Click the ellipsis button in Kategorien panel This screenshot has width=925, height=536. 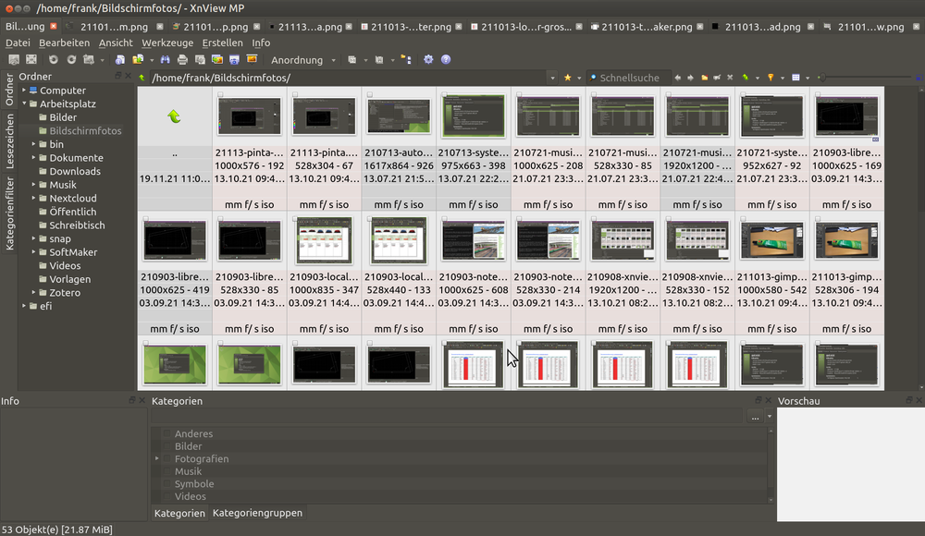[757, 418]
